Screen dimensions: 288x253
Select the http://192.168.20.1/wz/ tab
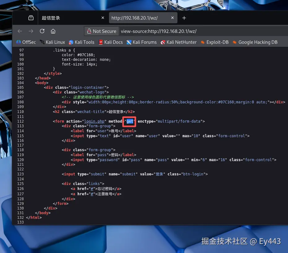pos(143,18)
